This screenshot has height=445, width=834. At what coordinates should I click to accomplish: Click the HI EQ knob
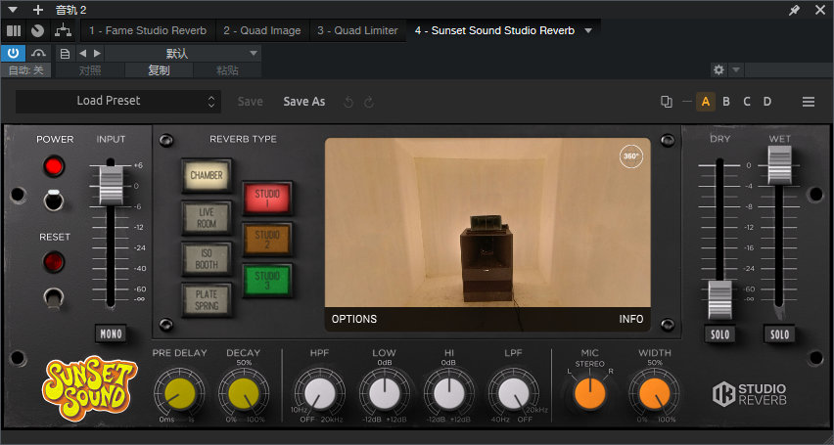point(449,394)
